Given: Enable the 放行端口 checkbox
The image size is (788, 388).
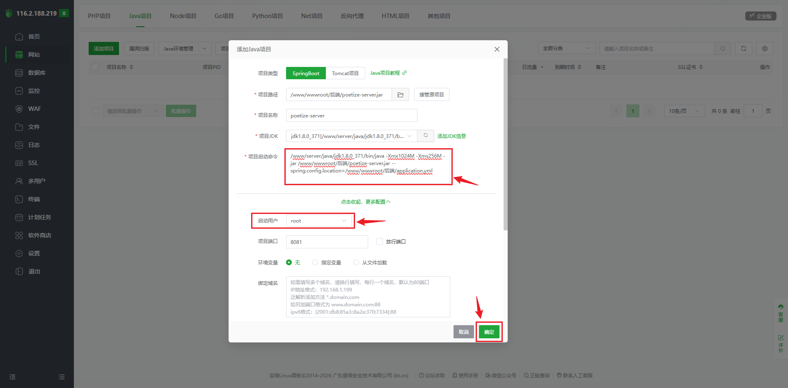Looking at the screenshot, I should (x=380, y=242).
